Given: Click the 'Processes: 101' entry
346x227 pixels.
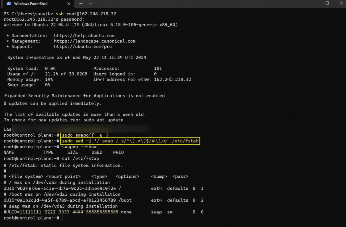Looking at the screenshot, I should 128,68.
